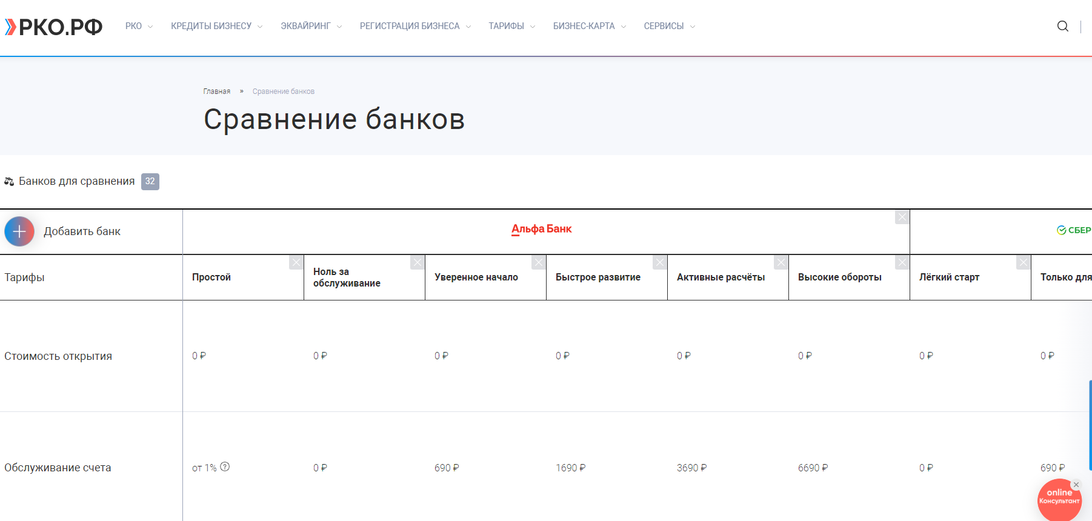The height and width of the screenshot is (521, 1092).
Task: Click the 32 banks count badge
Action: click(x=150, y=181)
